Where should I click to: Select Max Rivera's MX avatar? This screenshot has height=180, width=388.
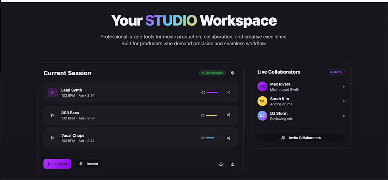262,86
